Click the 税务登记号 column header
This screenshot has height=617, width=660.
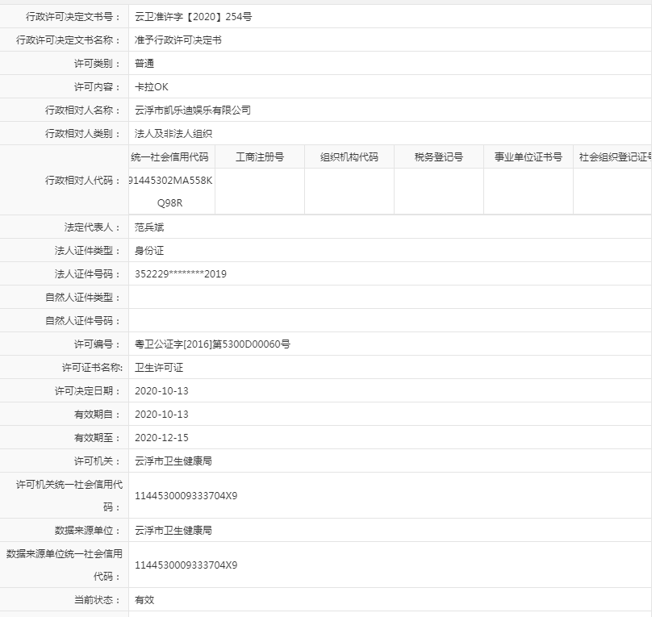(x=437, y=156)
